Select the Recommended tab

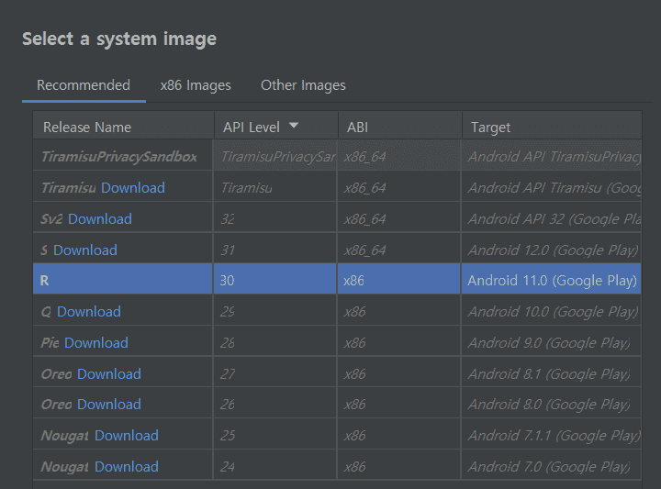click(x=84, y=85)
